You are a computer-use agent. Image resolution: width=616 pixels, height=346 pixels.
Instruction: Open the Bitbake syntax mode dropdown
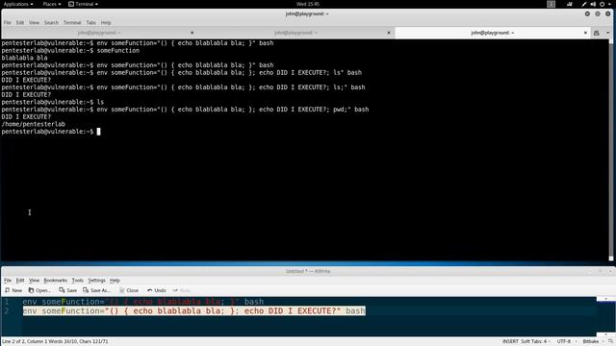click(x=593, y=341)
